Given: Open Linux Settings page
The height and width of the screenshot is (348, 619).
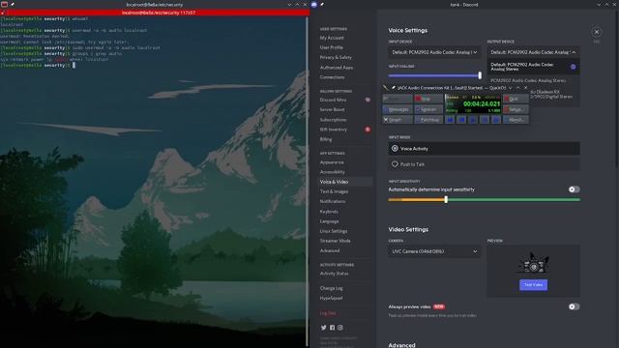Looking at the screenshot, I should [334, 231].
